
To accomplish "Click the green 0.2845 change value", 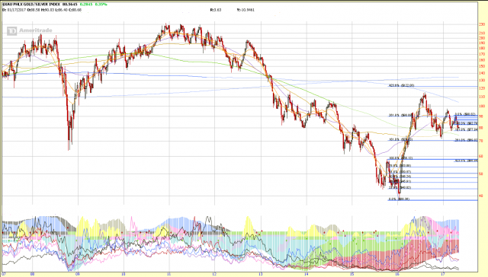I will click(x=85, y=5).
